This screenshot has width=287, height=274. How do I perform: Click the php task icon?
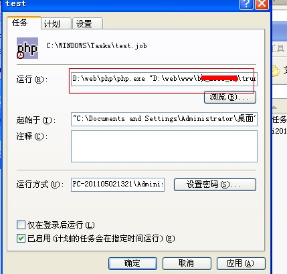[x=27, y=48]
